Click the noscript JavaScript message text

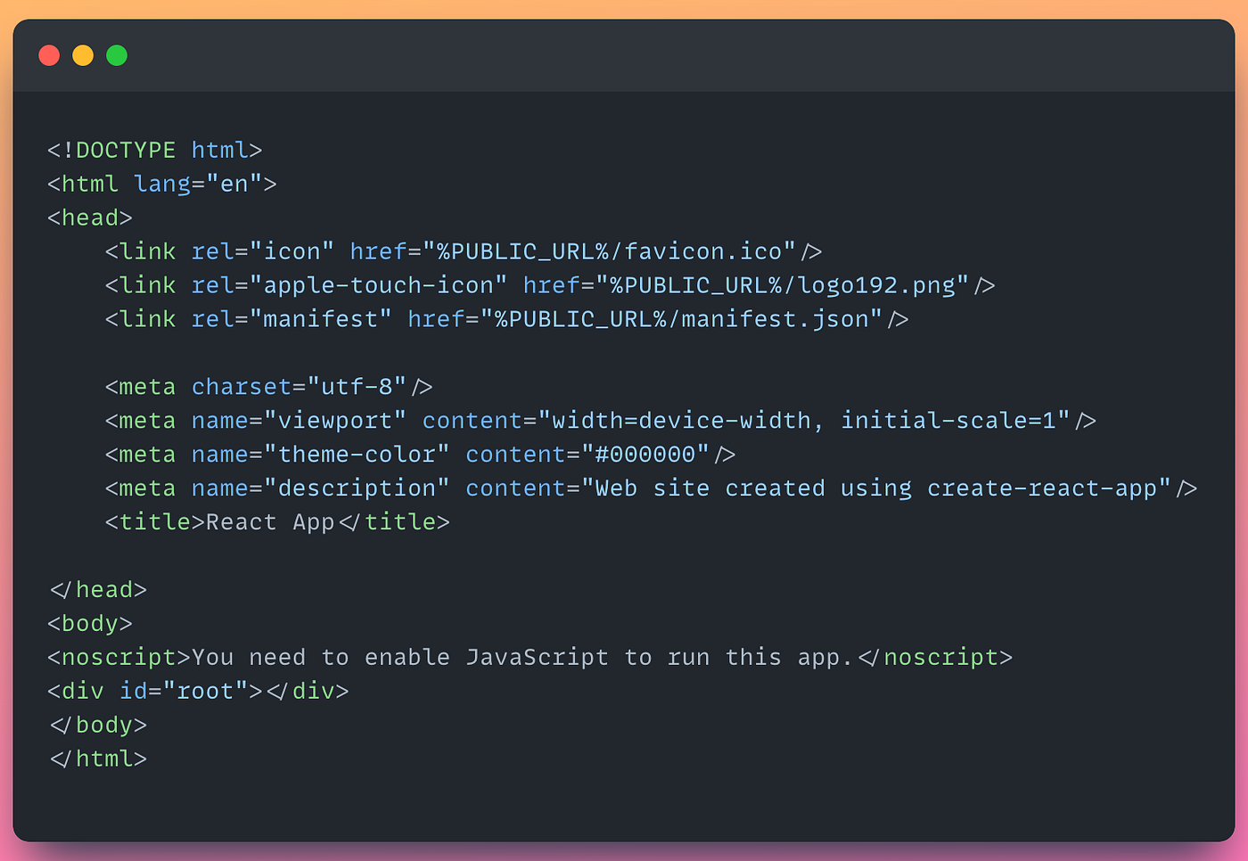(x=522, y=658)
